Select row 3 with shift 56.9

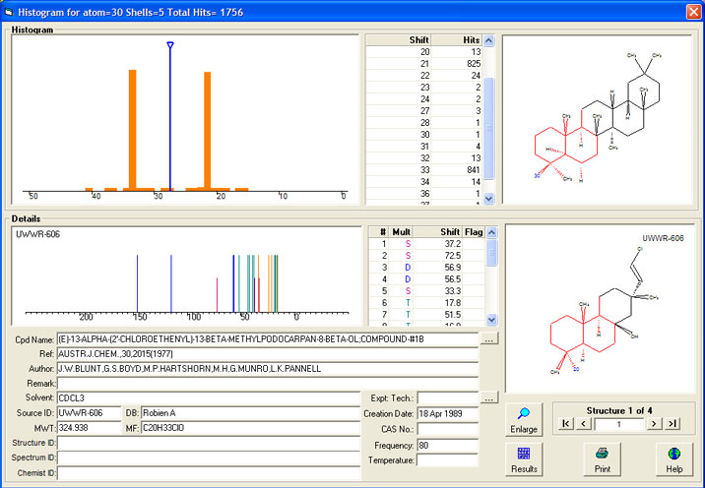428,267
